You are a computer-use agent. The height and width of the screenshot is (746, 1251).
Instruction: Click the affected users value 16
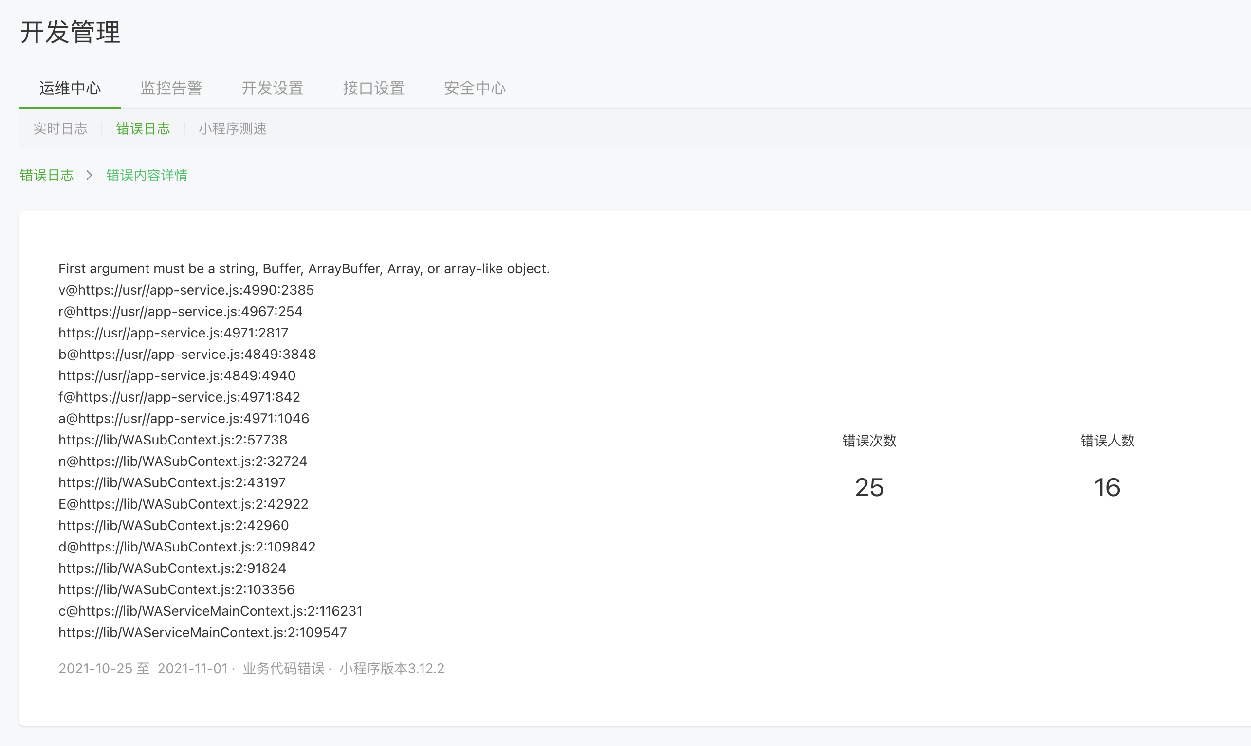point(1106,487)
